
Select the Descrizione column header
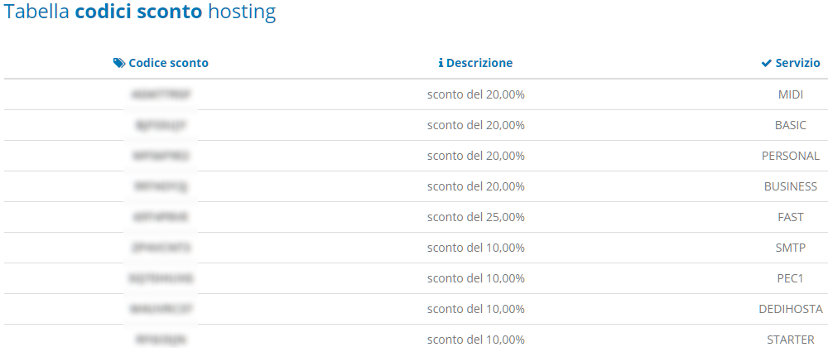pyautogui.click(x=475, y=63)
